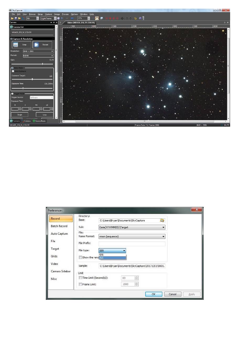This screenshot has width=249, height=358.
Task: Switch to the Folders panel tab
Action: tap(26, 121)
